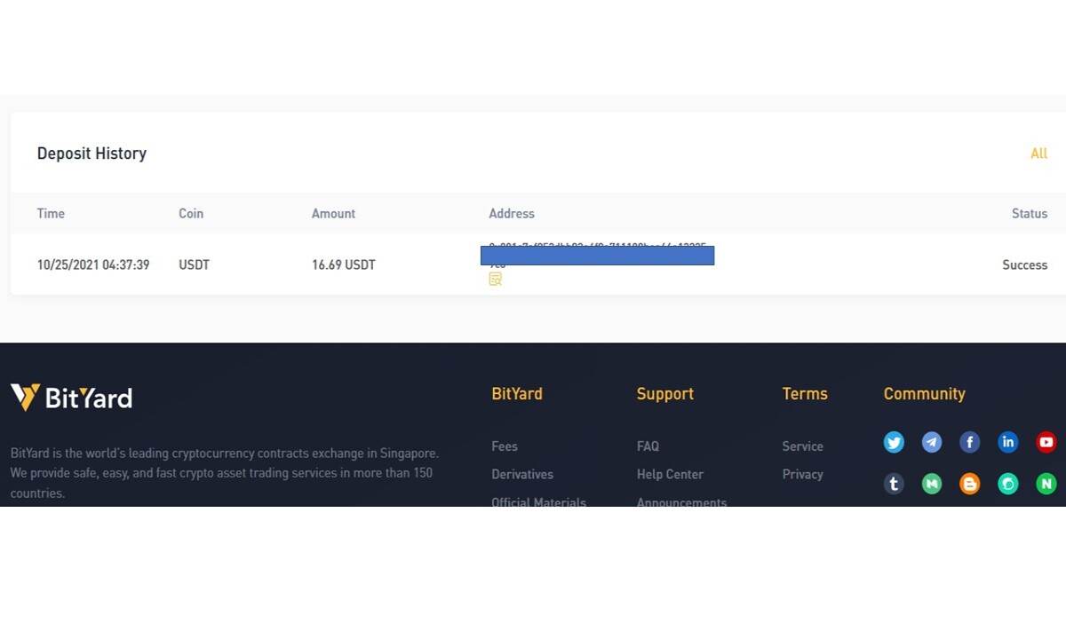This screenshot has width=1066, height=639.
Task: Click the BitYard logo in footer
Action: pos(71,398)
